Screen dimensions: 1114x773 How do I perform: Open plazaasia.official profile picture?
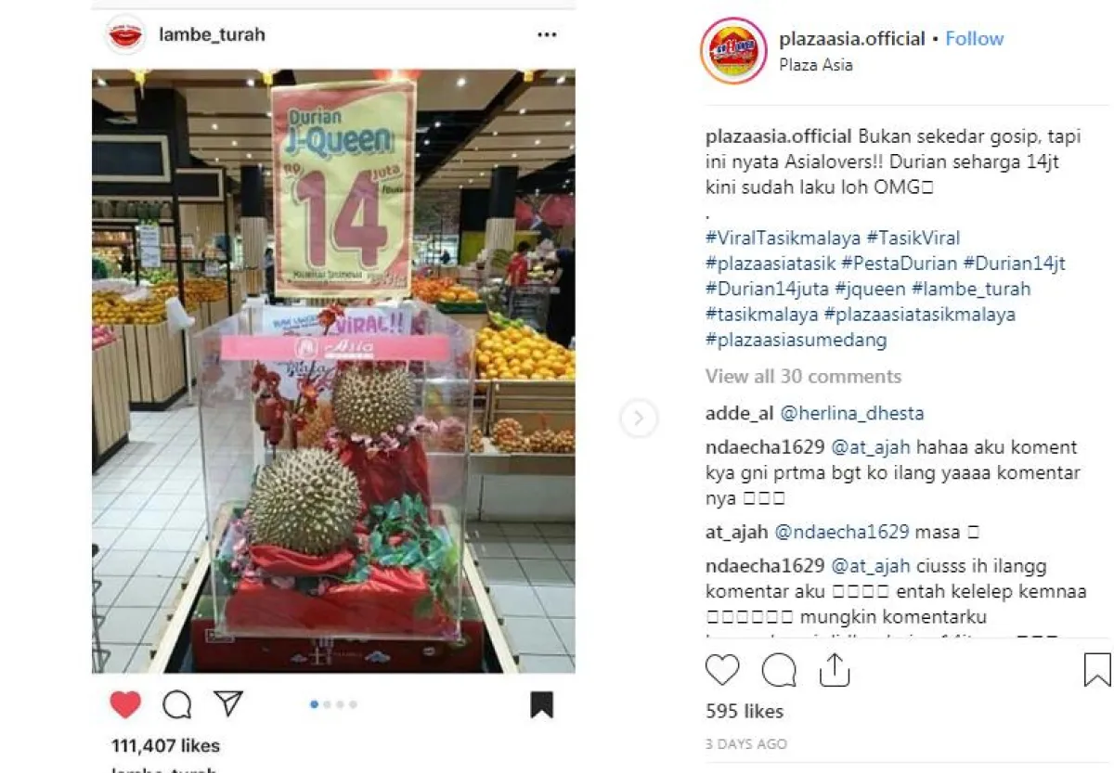(733, 51)
